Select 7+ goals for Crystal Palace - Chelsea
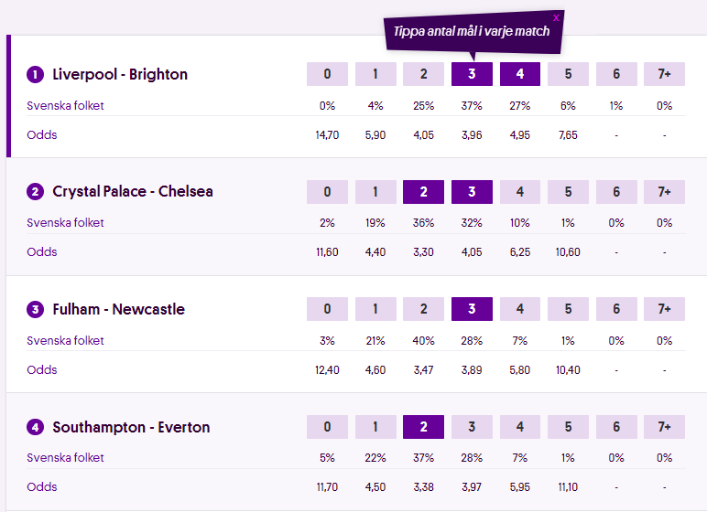This screenshot has height=512, width=707. point(664,192)
